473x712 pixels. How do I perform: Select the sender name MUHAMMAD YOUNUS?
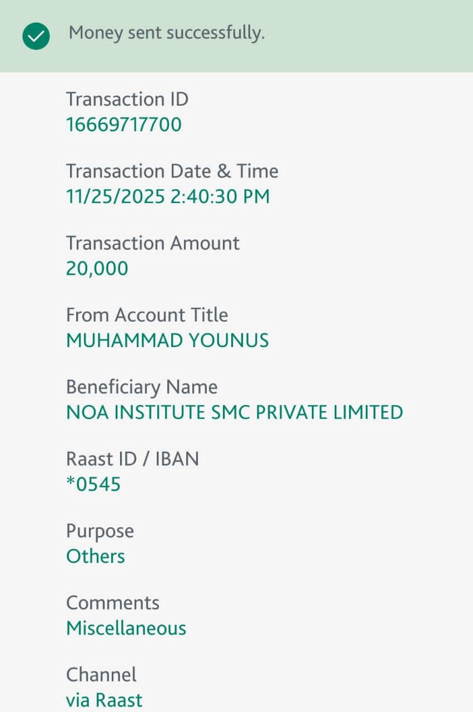click(167, 340)
